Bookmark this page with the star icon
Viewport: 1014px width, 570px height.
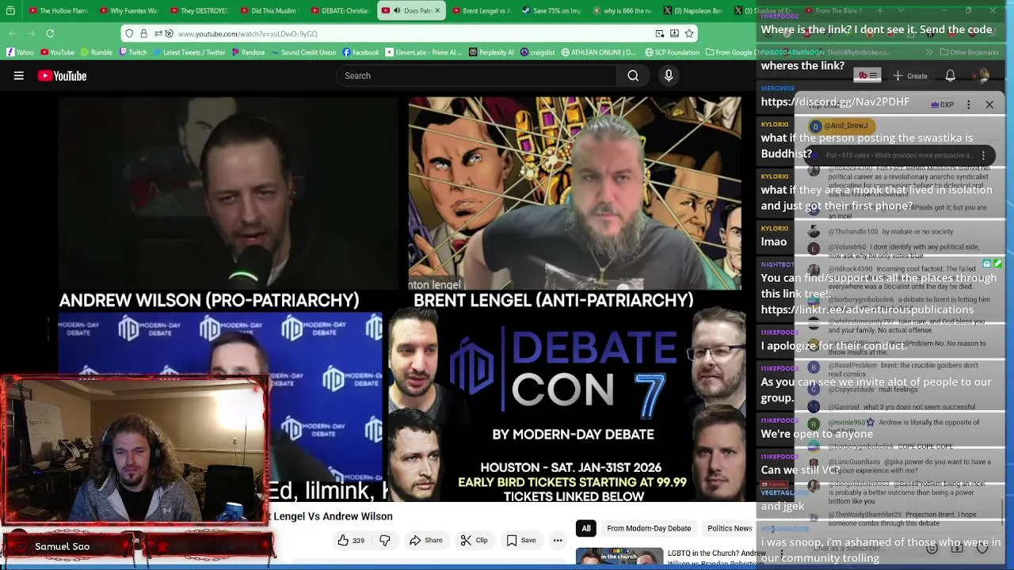click(x=689, y=33)
